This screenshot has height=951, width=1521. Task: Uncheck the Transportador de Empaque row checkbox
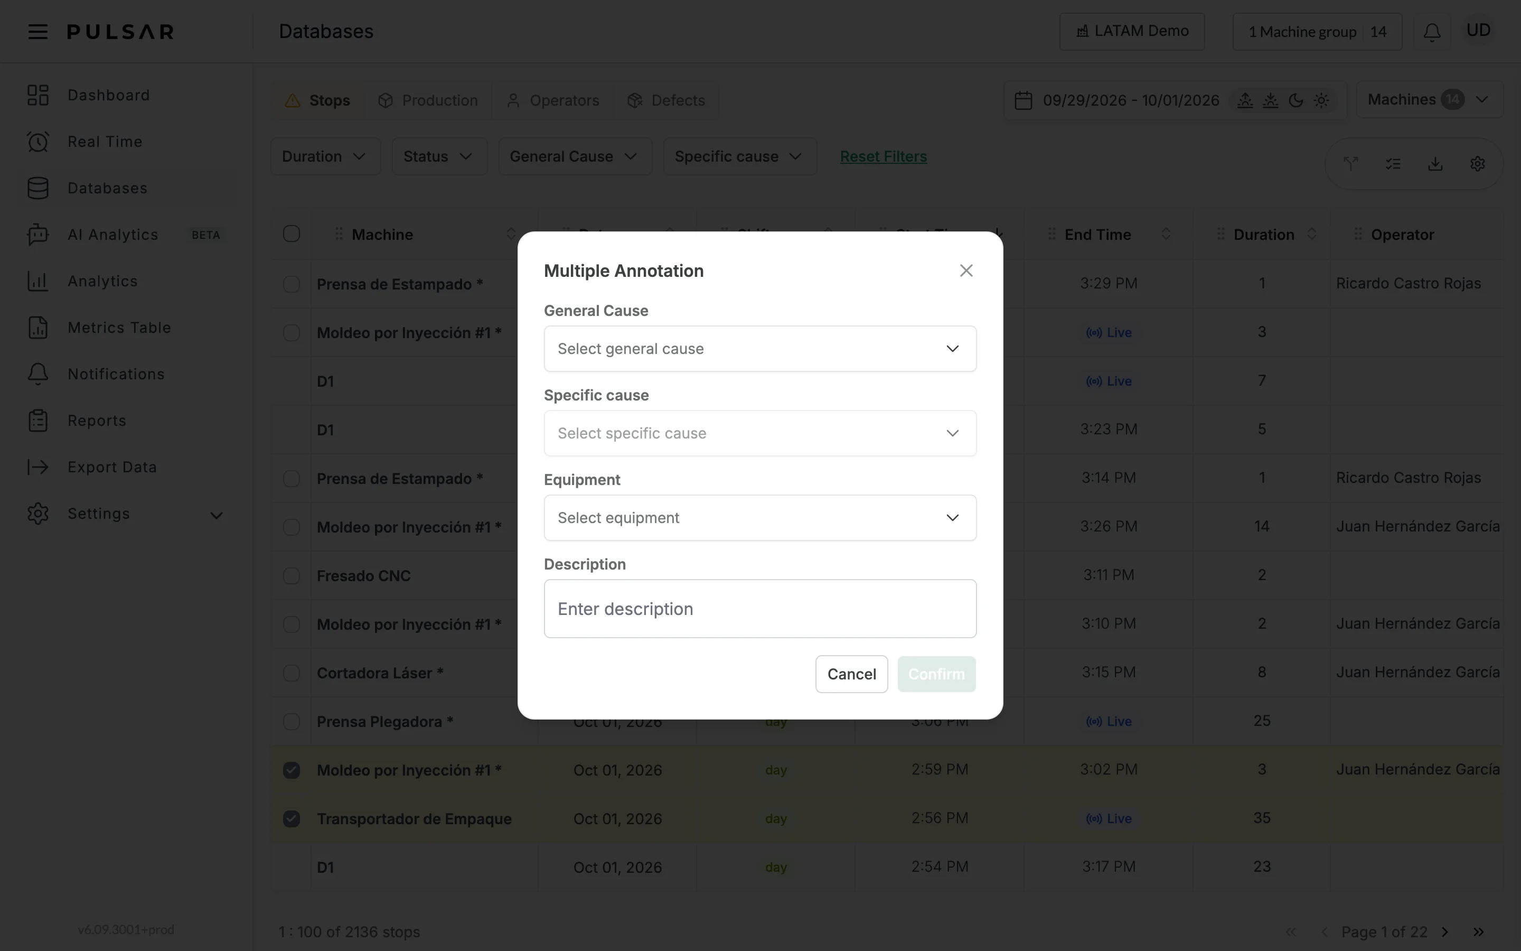tap(292, 818)
